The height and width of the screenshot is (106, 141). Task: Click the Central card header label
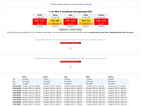point(101,15)
